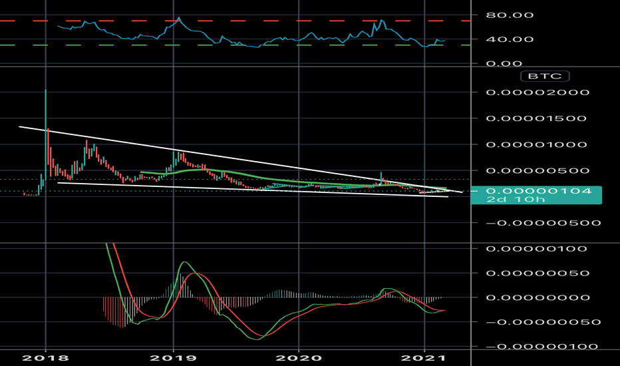Click MACD scale value −0.00000050
Viewport: 620px width, 366px height.
(x=543, y=322)
